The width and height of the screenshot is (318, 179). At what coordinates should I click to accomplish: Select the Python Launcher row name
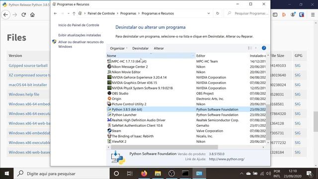pos(124,115)
